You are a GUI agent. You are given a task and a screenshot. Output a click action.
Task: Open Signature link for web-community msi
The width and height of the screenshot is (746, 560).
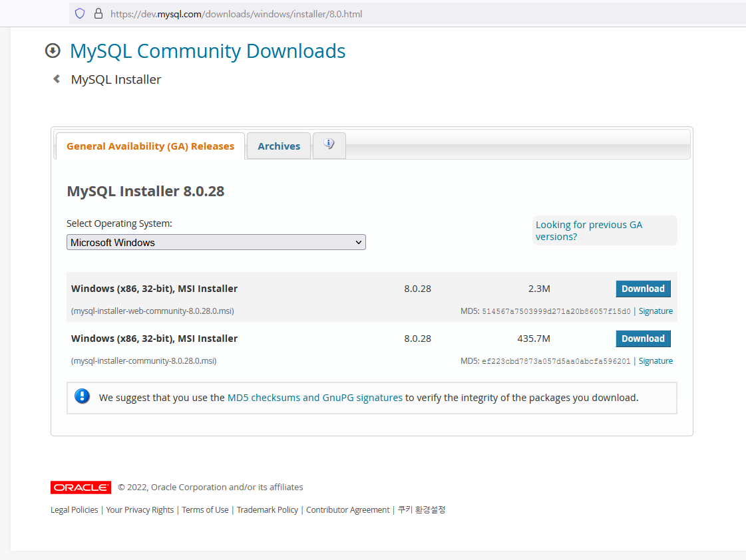655,311
